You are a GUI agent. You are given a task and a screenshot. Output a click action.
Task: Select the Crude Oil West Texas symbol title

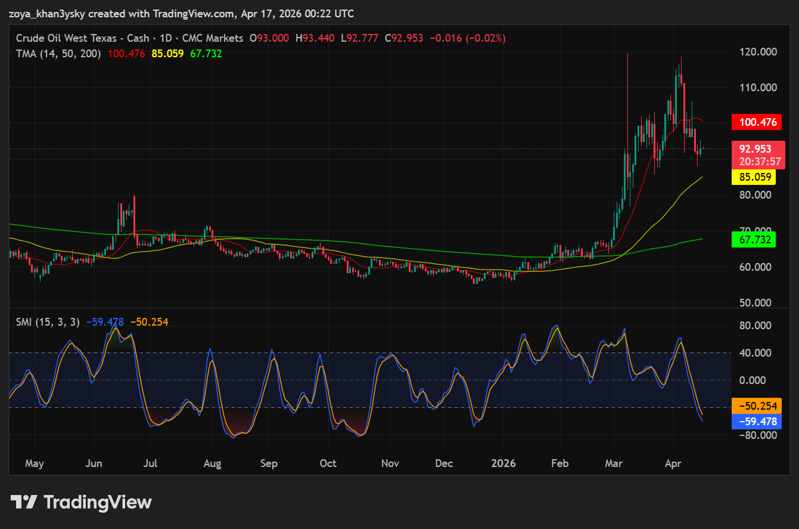tap(82, 38)
